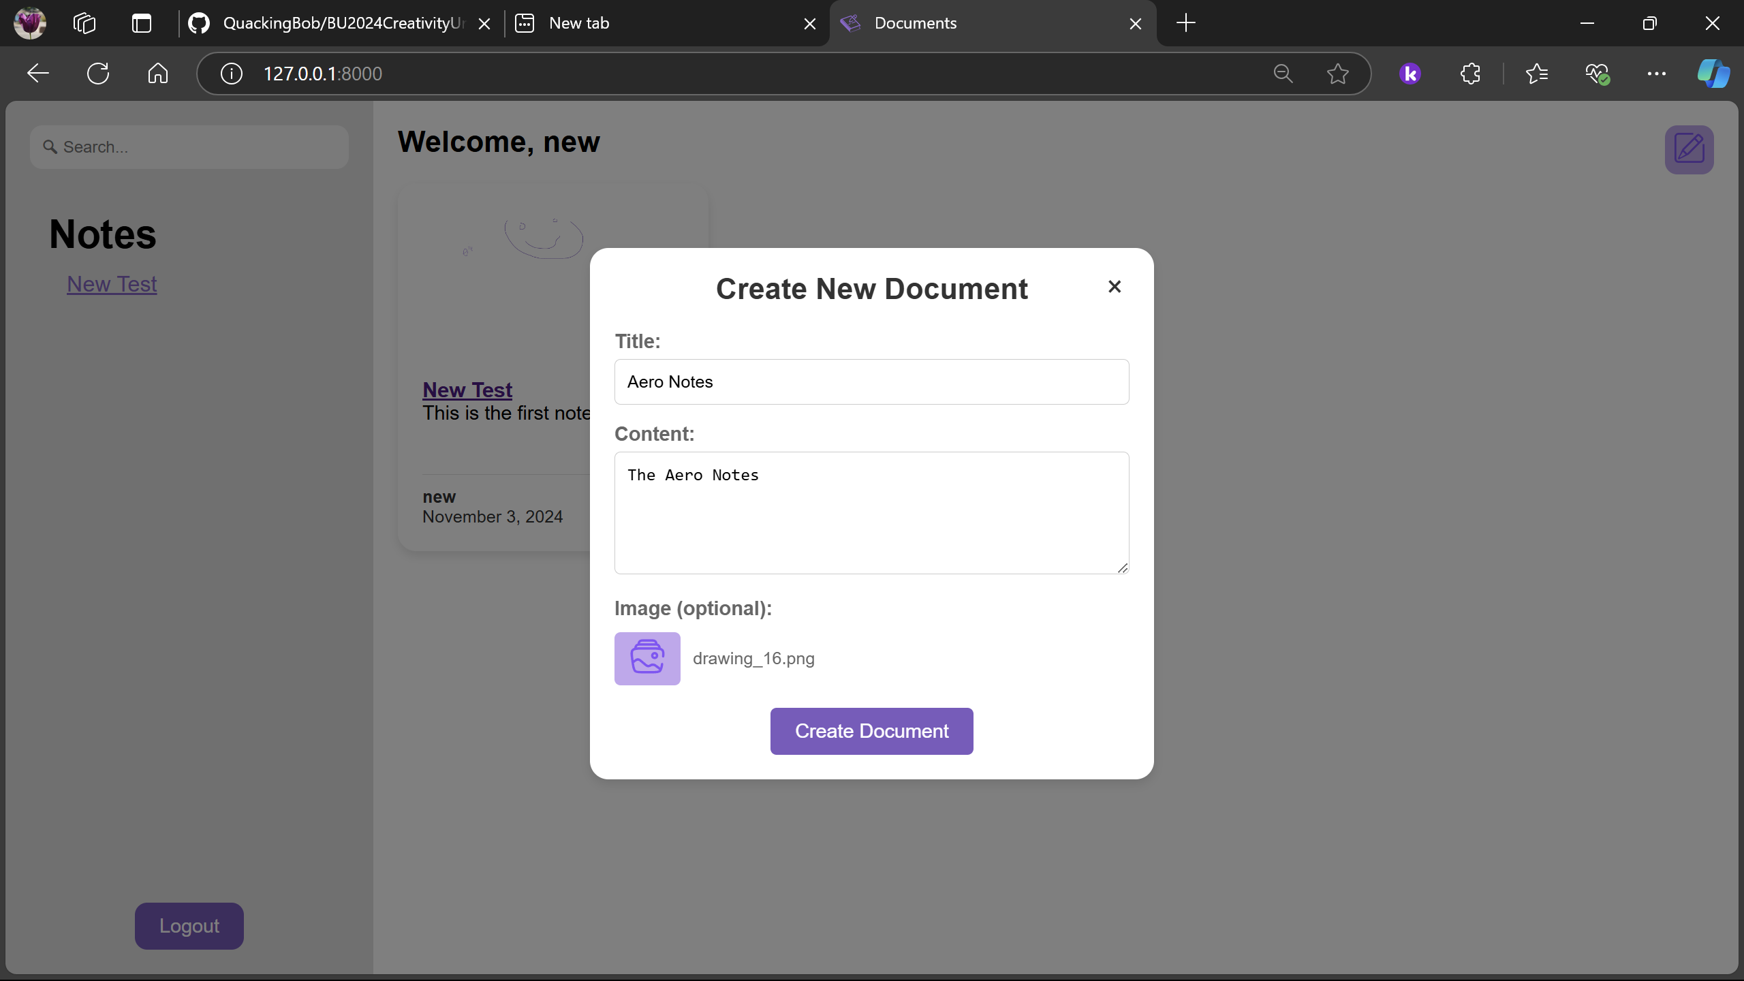Open browser extensions puzzle icon

click(x=1470, y=74)
